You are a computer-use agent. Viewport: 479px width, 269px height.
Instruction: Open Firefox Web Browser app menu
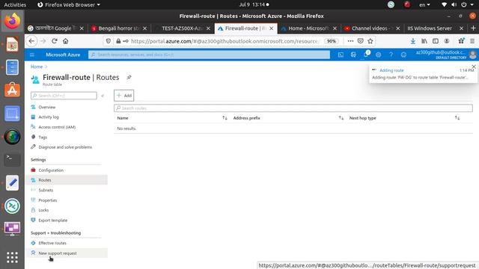pos(69,4)
